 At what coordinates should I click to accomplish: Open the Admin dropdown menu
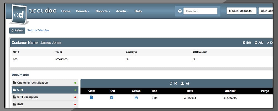pyautogui.click(x=122, y=11)
